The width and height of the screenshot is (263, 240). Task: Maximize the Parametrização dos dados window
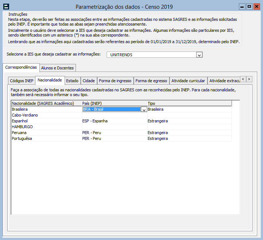[x=249, y=7]
